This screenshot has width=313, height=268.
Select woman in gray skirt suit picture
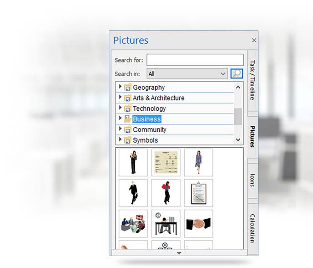(199, 162)
